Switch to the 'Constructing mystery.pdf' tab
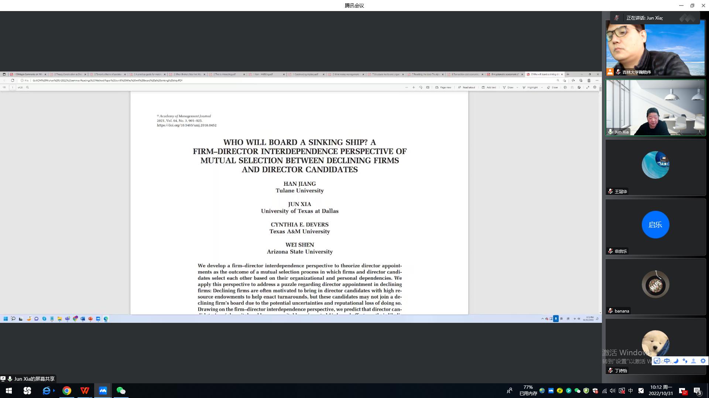Screen dimensions: 709x398 [x=306, y=74]
